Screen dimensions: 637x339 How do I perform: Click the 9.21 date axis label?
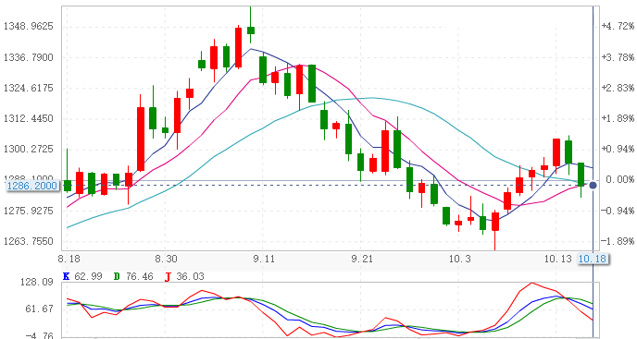pyautogui.click(x=362, y=259)
